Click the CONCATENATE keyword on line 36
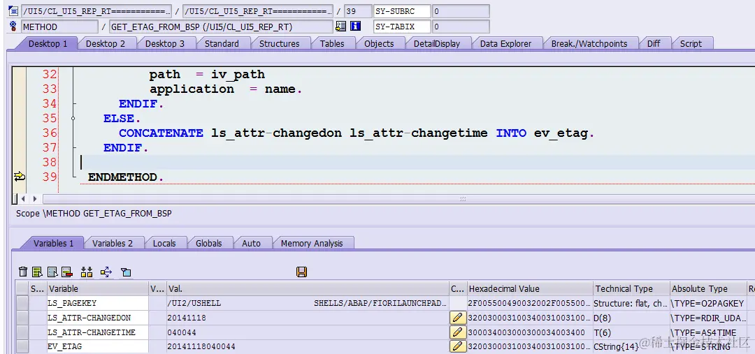755x354 pixels. (x=161, y=133)
